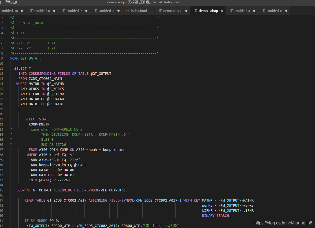Place cursor on '@GT_OUTPUT' in line 12
The height and width of the screenshot is (228, 315).
(x=101, y=74)
